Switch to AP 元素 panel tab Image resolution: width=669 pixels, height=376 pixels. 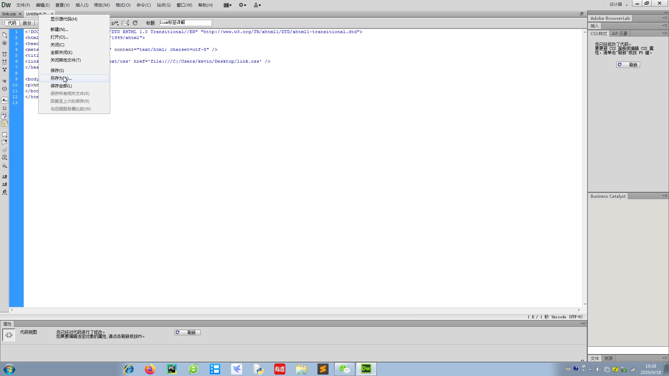(620, 34)
